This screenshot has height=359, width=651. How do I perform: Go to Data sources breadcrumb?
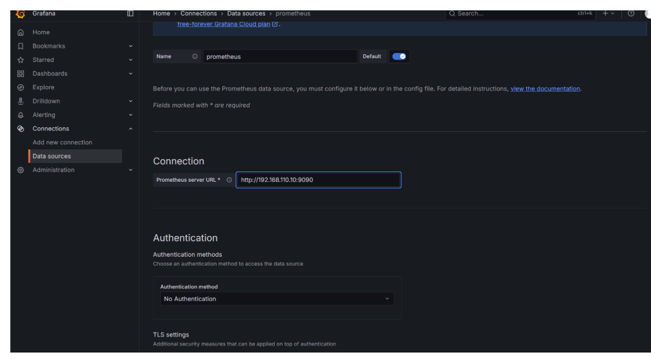pyautogui.click(x=246, y=14)
